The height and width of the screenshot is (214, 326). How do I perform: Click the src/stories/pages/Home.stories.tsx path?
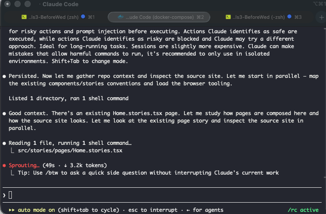(70, 150)
